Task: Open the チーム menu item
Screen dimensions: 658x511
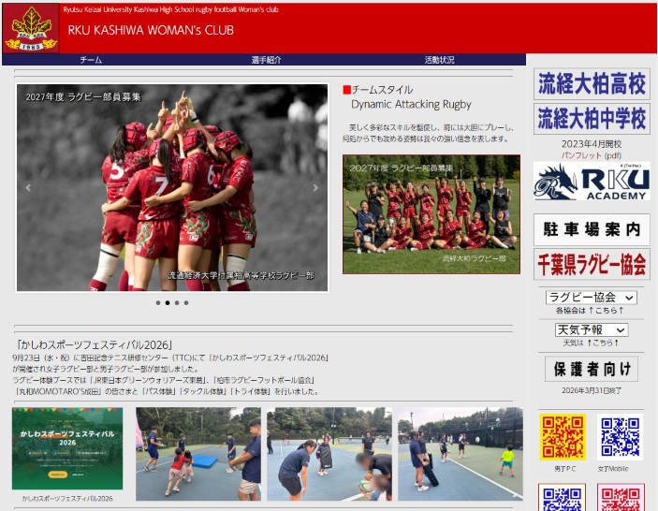Action: tap(91, 60)
